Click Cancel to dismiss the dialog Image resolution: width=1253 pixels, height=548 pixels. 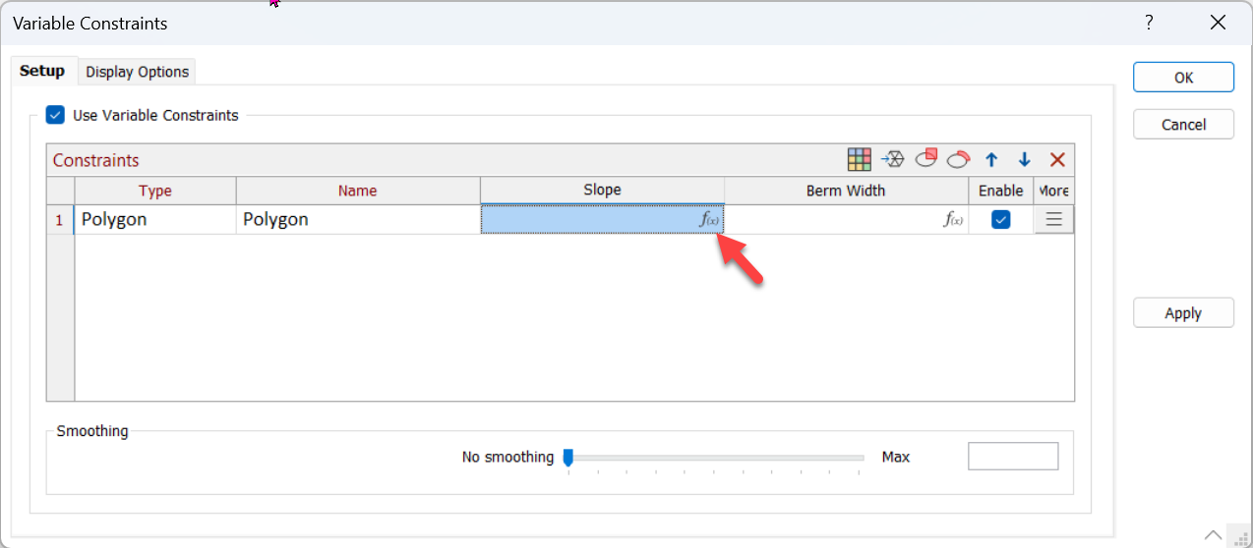coord(1183,125)
